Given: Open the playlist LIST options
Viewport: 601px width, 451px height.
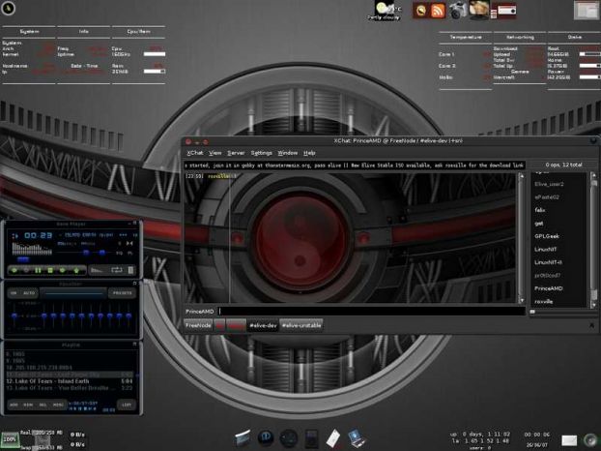Looking at the screenshot, I should pos(127,405).
